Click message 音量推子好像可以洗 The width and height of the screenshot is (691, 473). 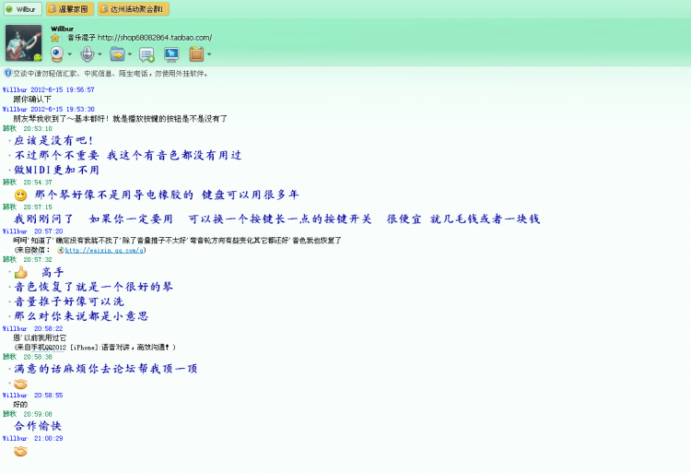click(x=69, y=302)
